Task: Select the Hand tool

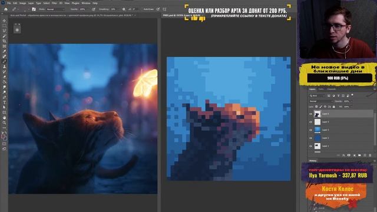Action: [4, 118]
